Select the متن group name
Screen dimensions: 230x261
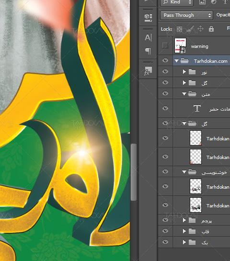point(206,94)
